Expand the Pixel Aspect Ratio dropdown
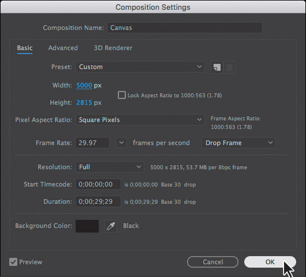 (140, 120)
